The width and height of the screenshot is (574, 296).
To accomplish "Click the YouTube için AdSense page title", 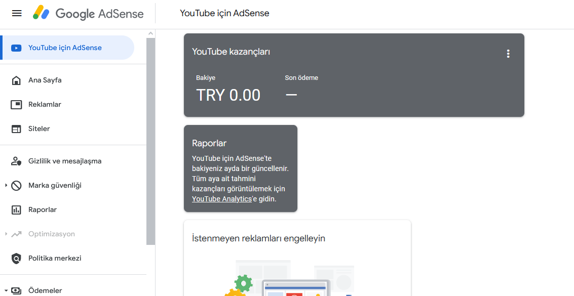I will pos(224,13).
